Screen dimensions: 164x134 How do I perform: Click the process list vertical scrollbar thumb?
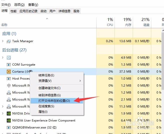pos(163,61)
